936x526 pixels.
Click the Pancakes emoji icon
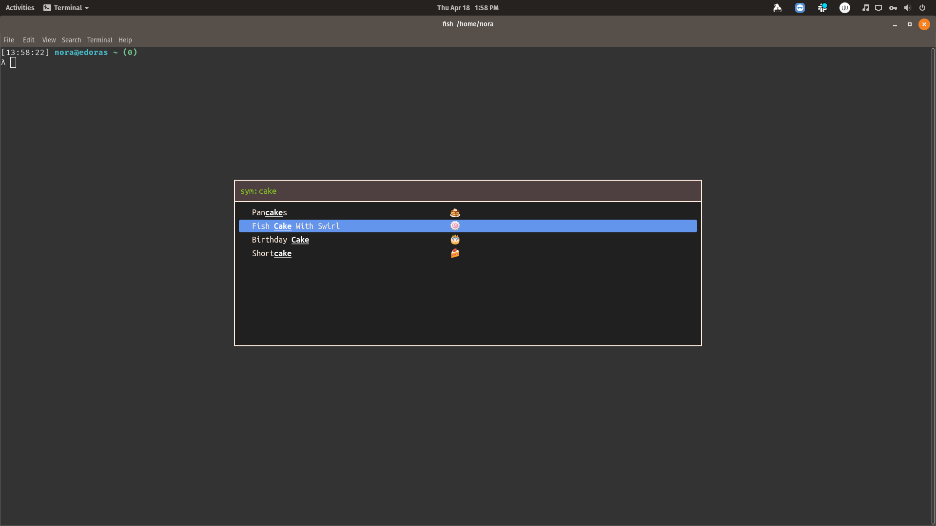click(x=455, y=213)
